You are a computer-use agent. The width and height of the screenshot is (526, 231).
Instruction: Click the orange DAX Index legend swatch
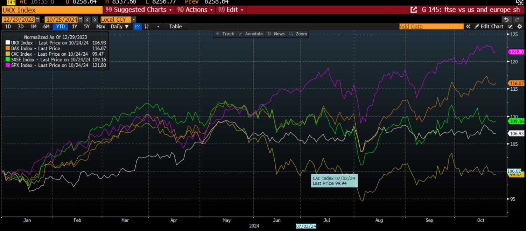[x=8, y=48]
